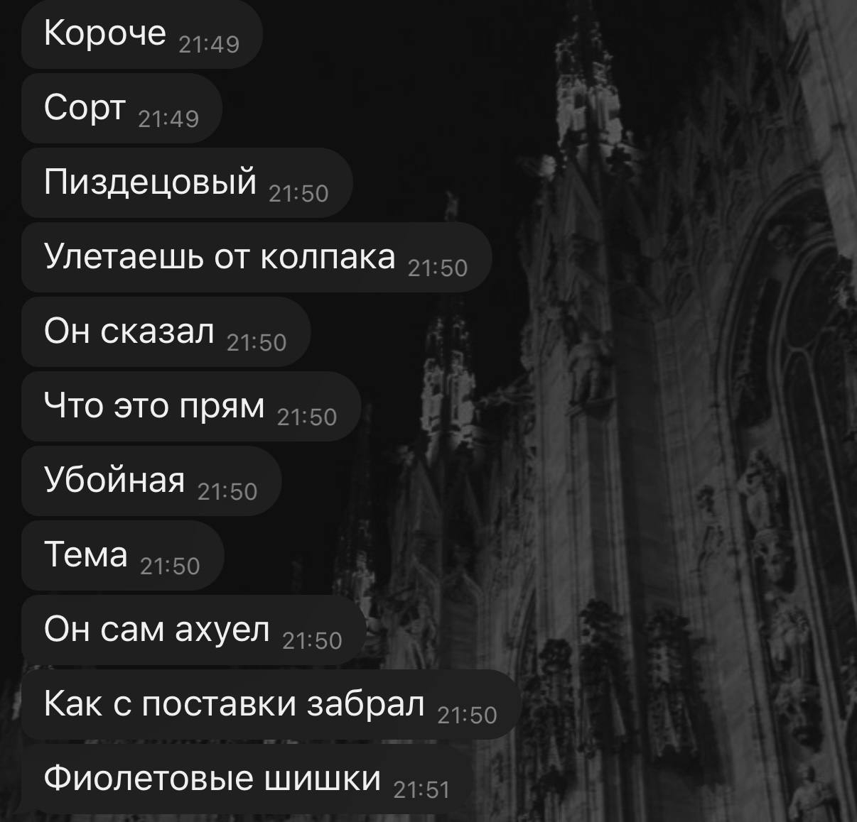This screenshot has height=822, width=857.
Task: Click the timestamp beside "Он сказал"
Action: tap(257, 343)
